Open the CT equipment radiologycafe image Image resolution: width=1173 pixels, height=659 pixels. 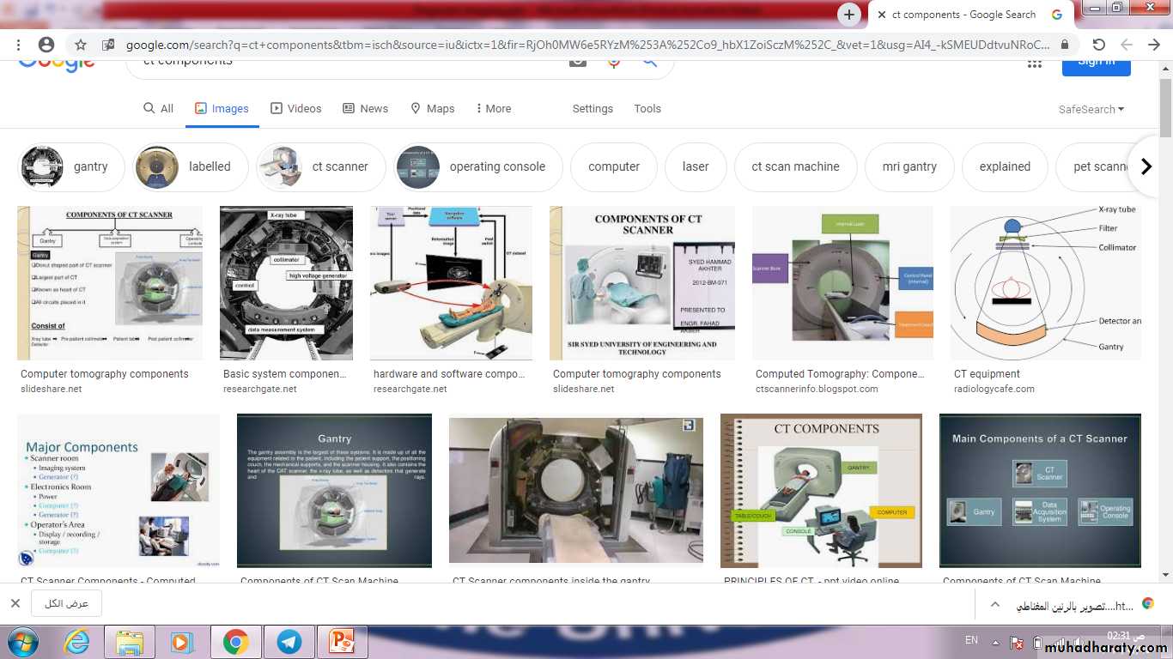[x=1045, y=283]
